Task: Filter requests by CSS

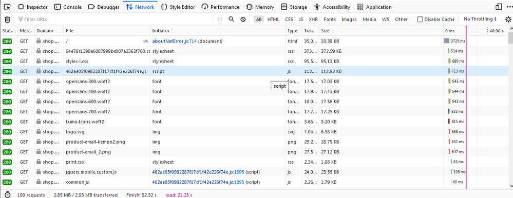Action: pos(289,19)
